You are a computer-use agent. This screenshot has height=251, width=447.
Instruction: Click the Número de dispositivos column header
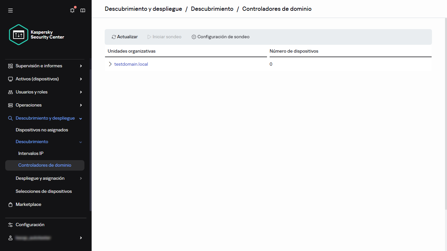294,51
